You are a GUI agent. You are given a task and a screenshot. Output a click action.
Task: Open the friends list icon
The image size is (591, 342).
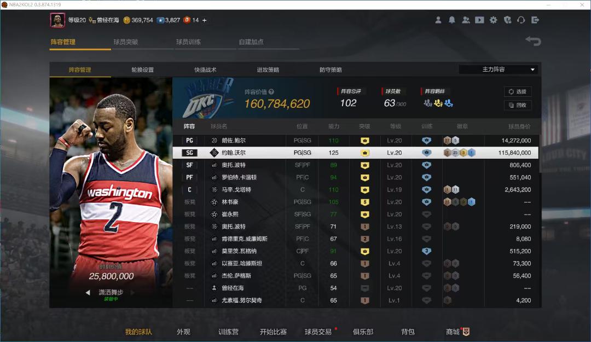[466, 20]
